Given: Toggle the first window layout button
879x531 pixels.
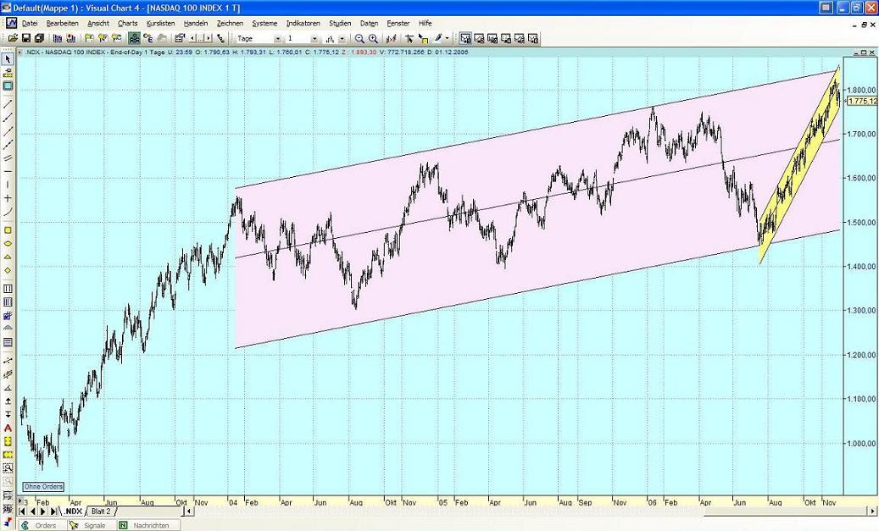Looking at the screenshot, I should [x=465, y=39].
